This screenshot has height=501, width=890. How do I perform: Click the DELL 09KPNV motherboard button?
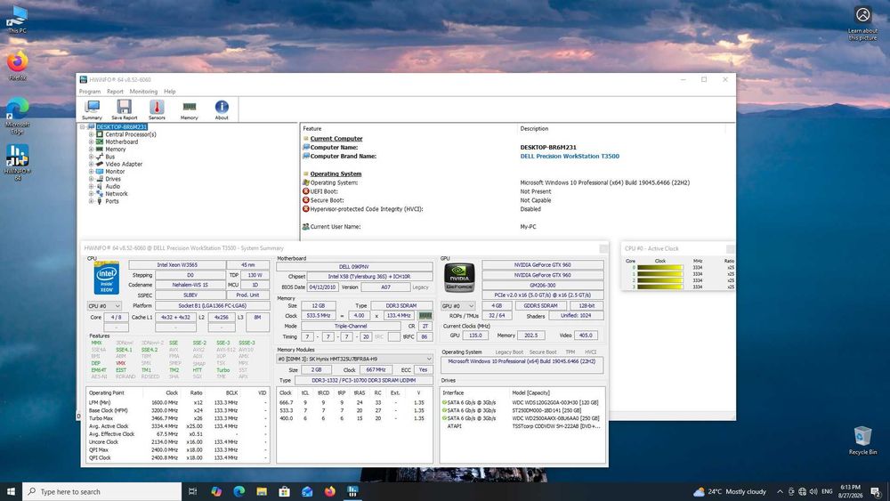[354, 267]
